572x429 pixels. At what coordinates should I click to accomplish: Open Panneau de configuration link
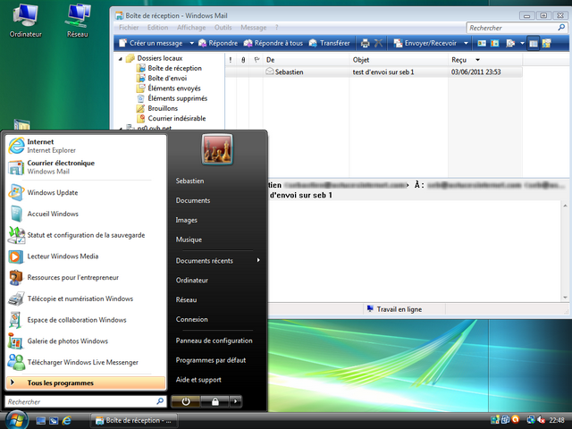(x=214, y=341)
